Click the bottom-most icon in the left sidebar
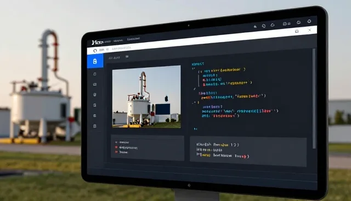The image size is (351, 201). [95, 126]
